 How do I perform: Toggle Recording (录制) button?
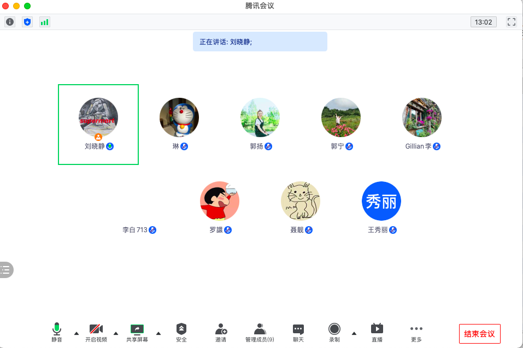click(x=334, y=332)
